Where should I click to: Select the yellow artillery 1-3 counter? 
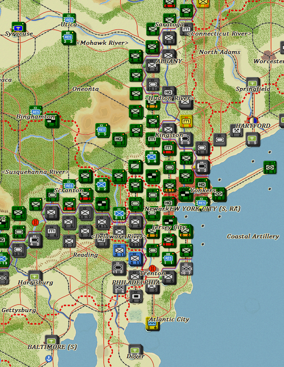click(186, 121)
